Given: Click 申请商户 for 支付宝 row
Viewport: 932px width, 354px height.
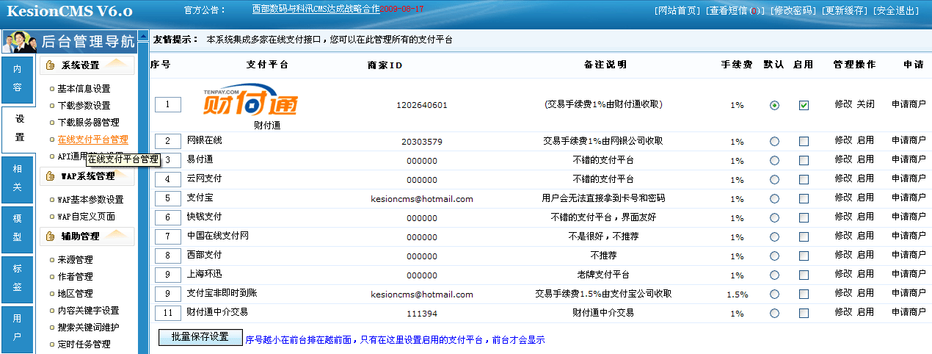Looking at the screenshot, I should [909, 198].
